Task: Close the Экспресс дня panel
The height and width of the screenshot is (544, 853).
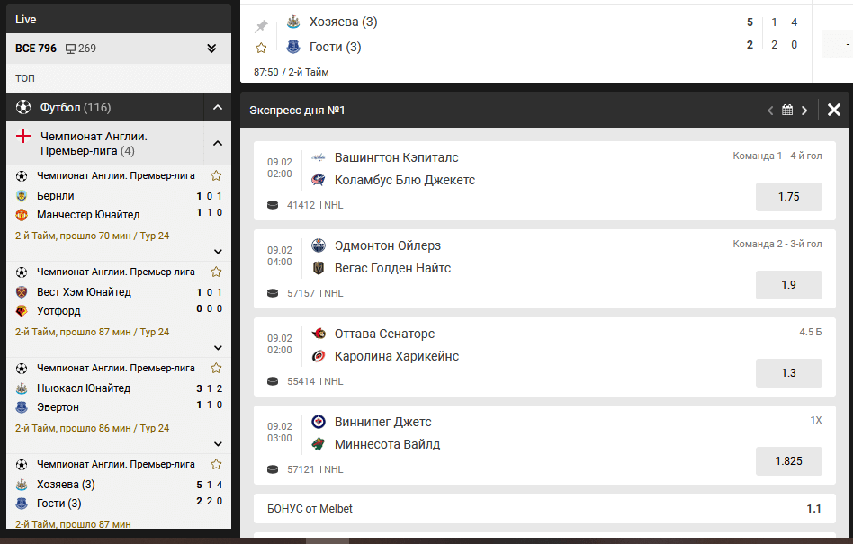Action: click(x=834, y=110)
